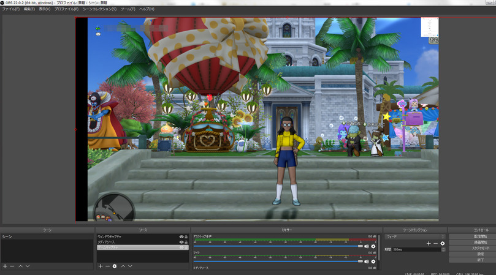
Task: Click the duration field stepper arrows
Action: (443, 249)
